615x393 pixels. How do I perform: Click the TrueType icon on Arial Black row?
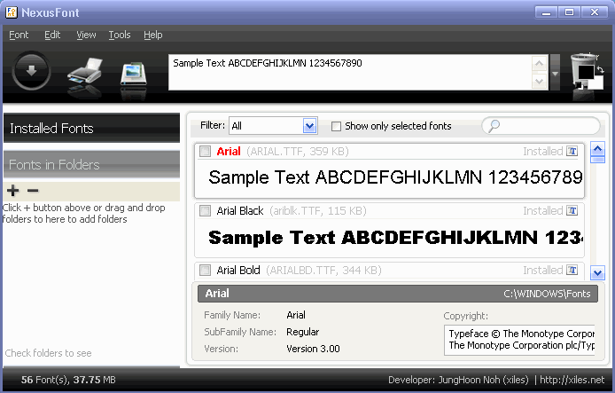(x=572, y=211)
